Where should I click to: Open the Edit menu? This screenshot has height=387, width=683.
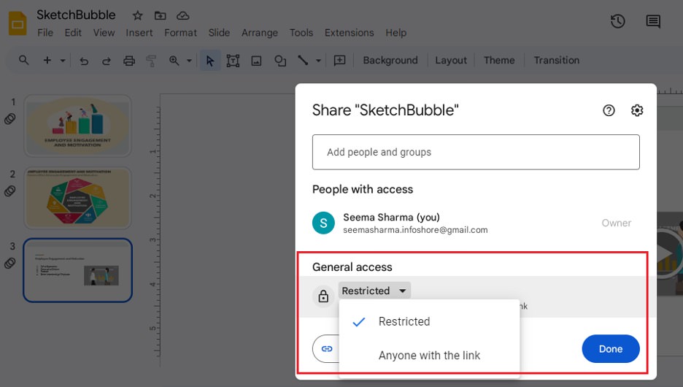point(73,33)
